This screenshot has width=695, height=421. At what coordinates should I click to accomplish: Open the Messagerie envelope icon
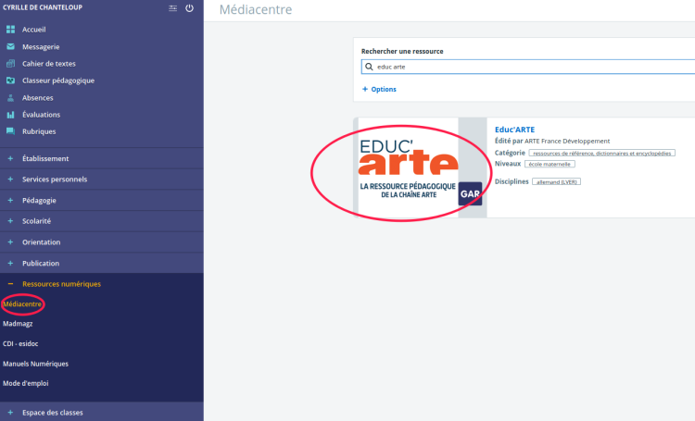pyautogui.click(x=10, y=46)
